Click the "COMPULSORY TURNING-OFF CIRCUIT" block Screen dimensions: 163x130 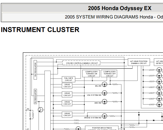tap(109, 74)
